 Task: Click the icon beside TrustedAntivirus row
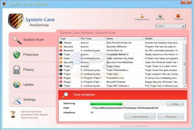click(x=61, y=78)
